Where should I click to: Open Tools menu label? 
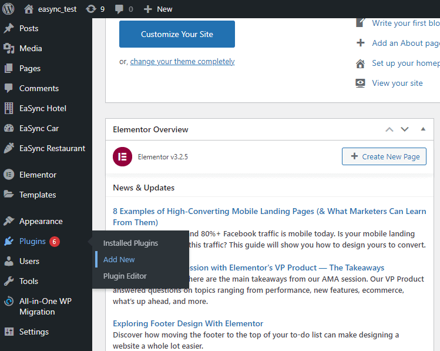pyautogui.click(x=29, y=281)
